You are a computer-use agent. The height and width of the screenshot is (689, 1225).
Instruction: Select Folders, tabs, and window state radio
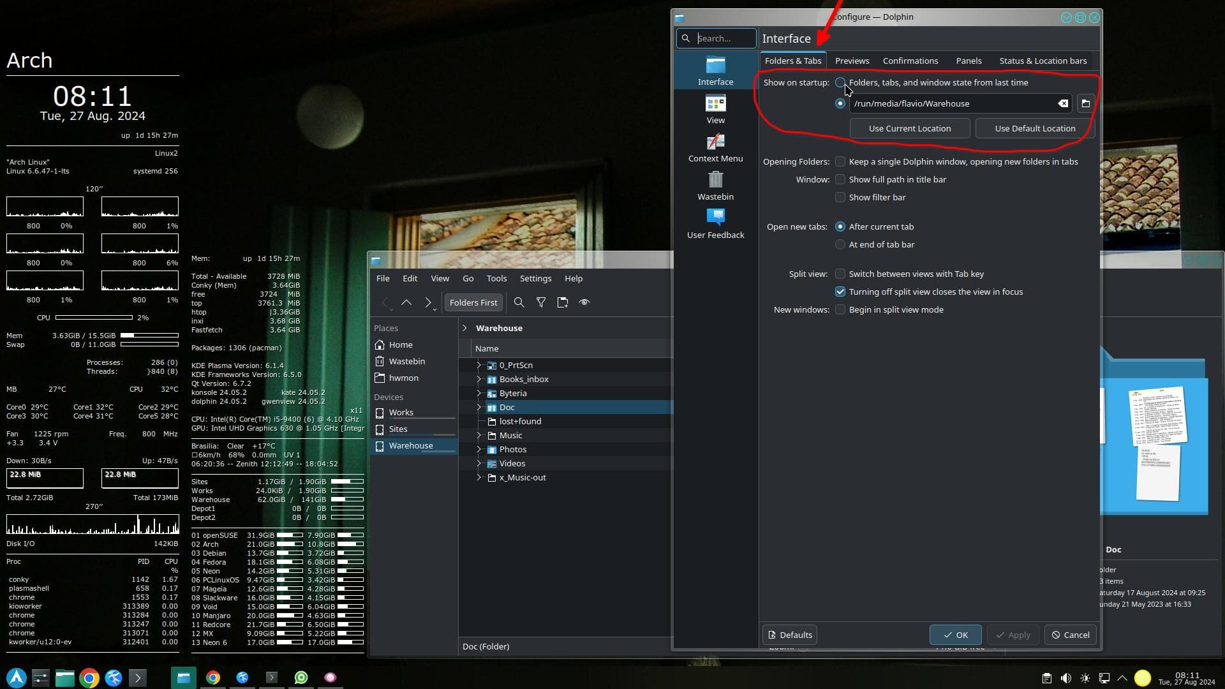coord(840,82)
